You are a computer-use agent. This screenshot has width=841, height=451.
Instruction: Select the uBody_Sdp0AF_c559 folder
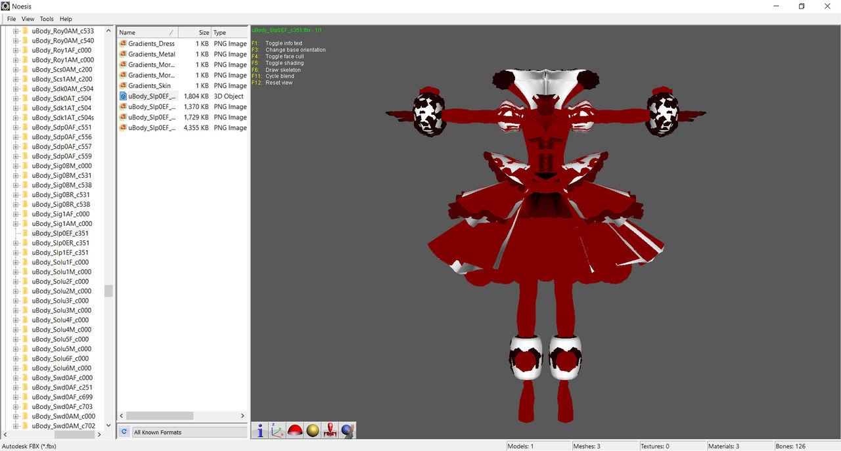[62, 156]
